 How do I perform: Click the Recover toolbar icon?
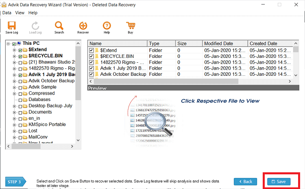coord(83,26)
